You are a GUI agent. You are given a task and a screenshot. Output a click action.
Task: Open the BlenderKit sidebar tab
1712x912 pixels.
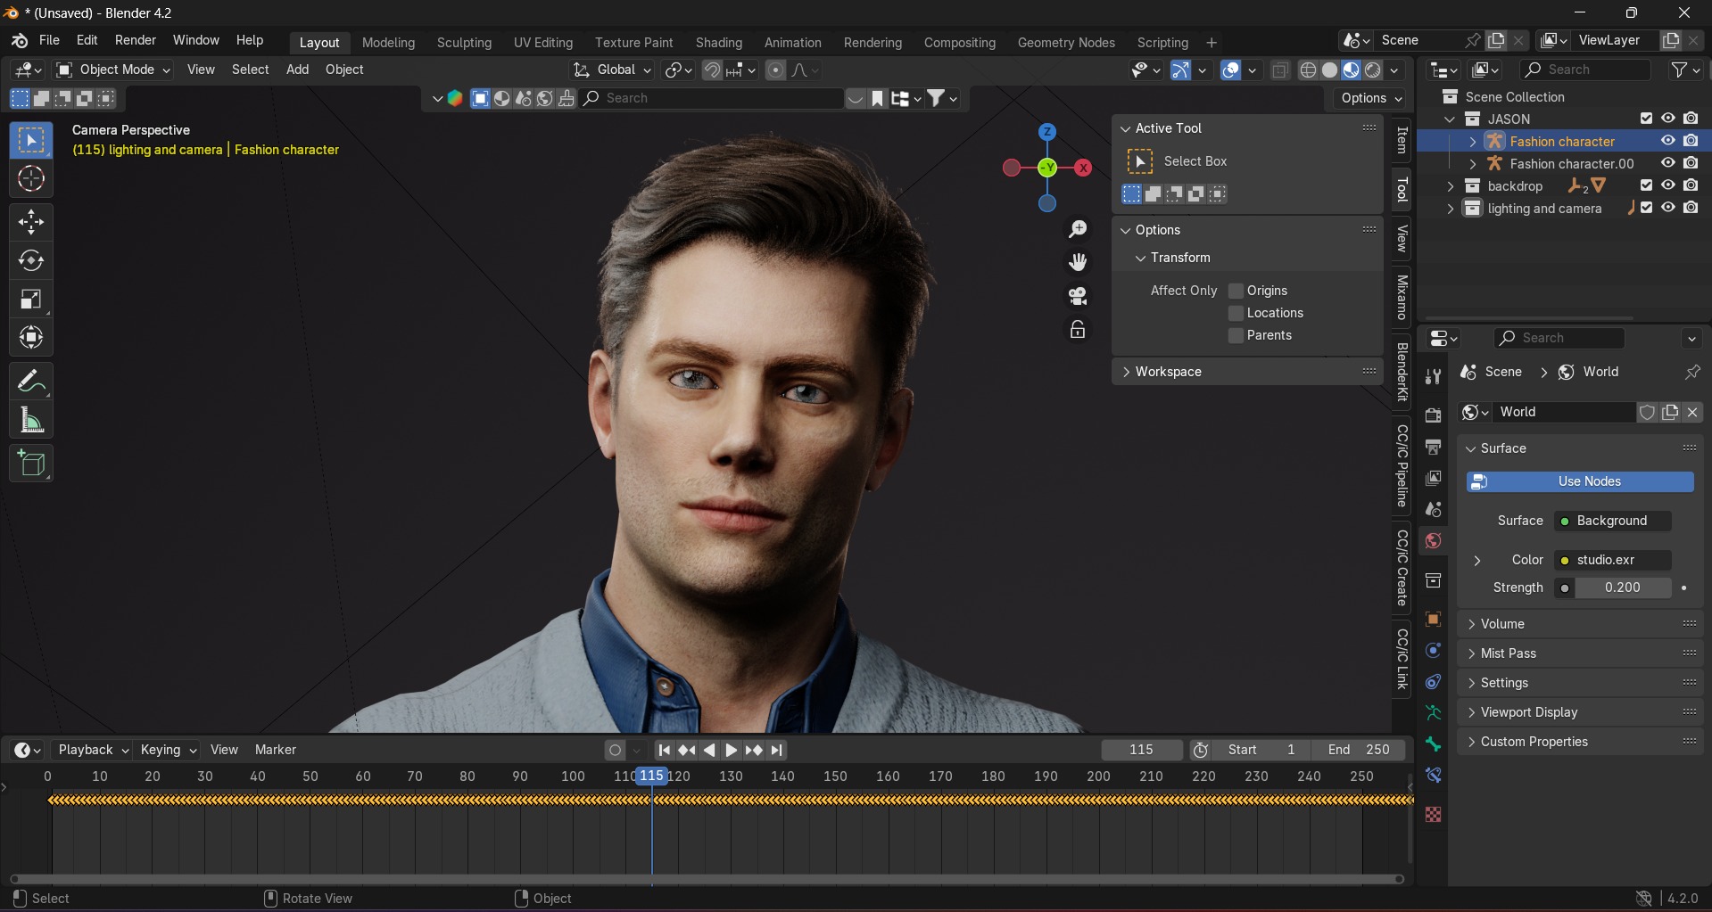pyautogui.click(x=1402, y=372)
